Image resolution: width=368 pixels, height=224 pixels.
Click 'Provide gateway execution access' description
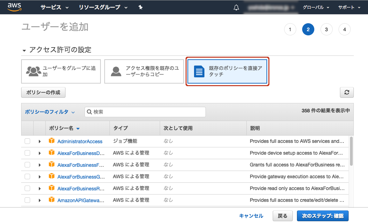[x=297, y=176]
